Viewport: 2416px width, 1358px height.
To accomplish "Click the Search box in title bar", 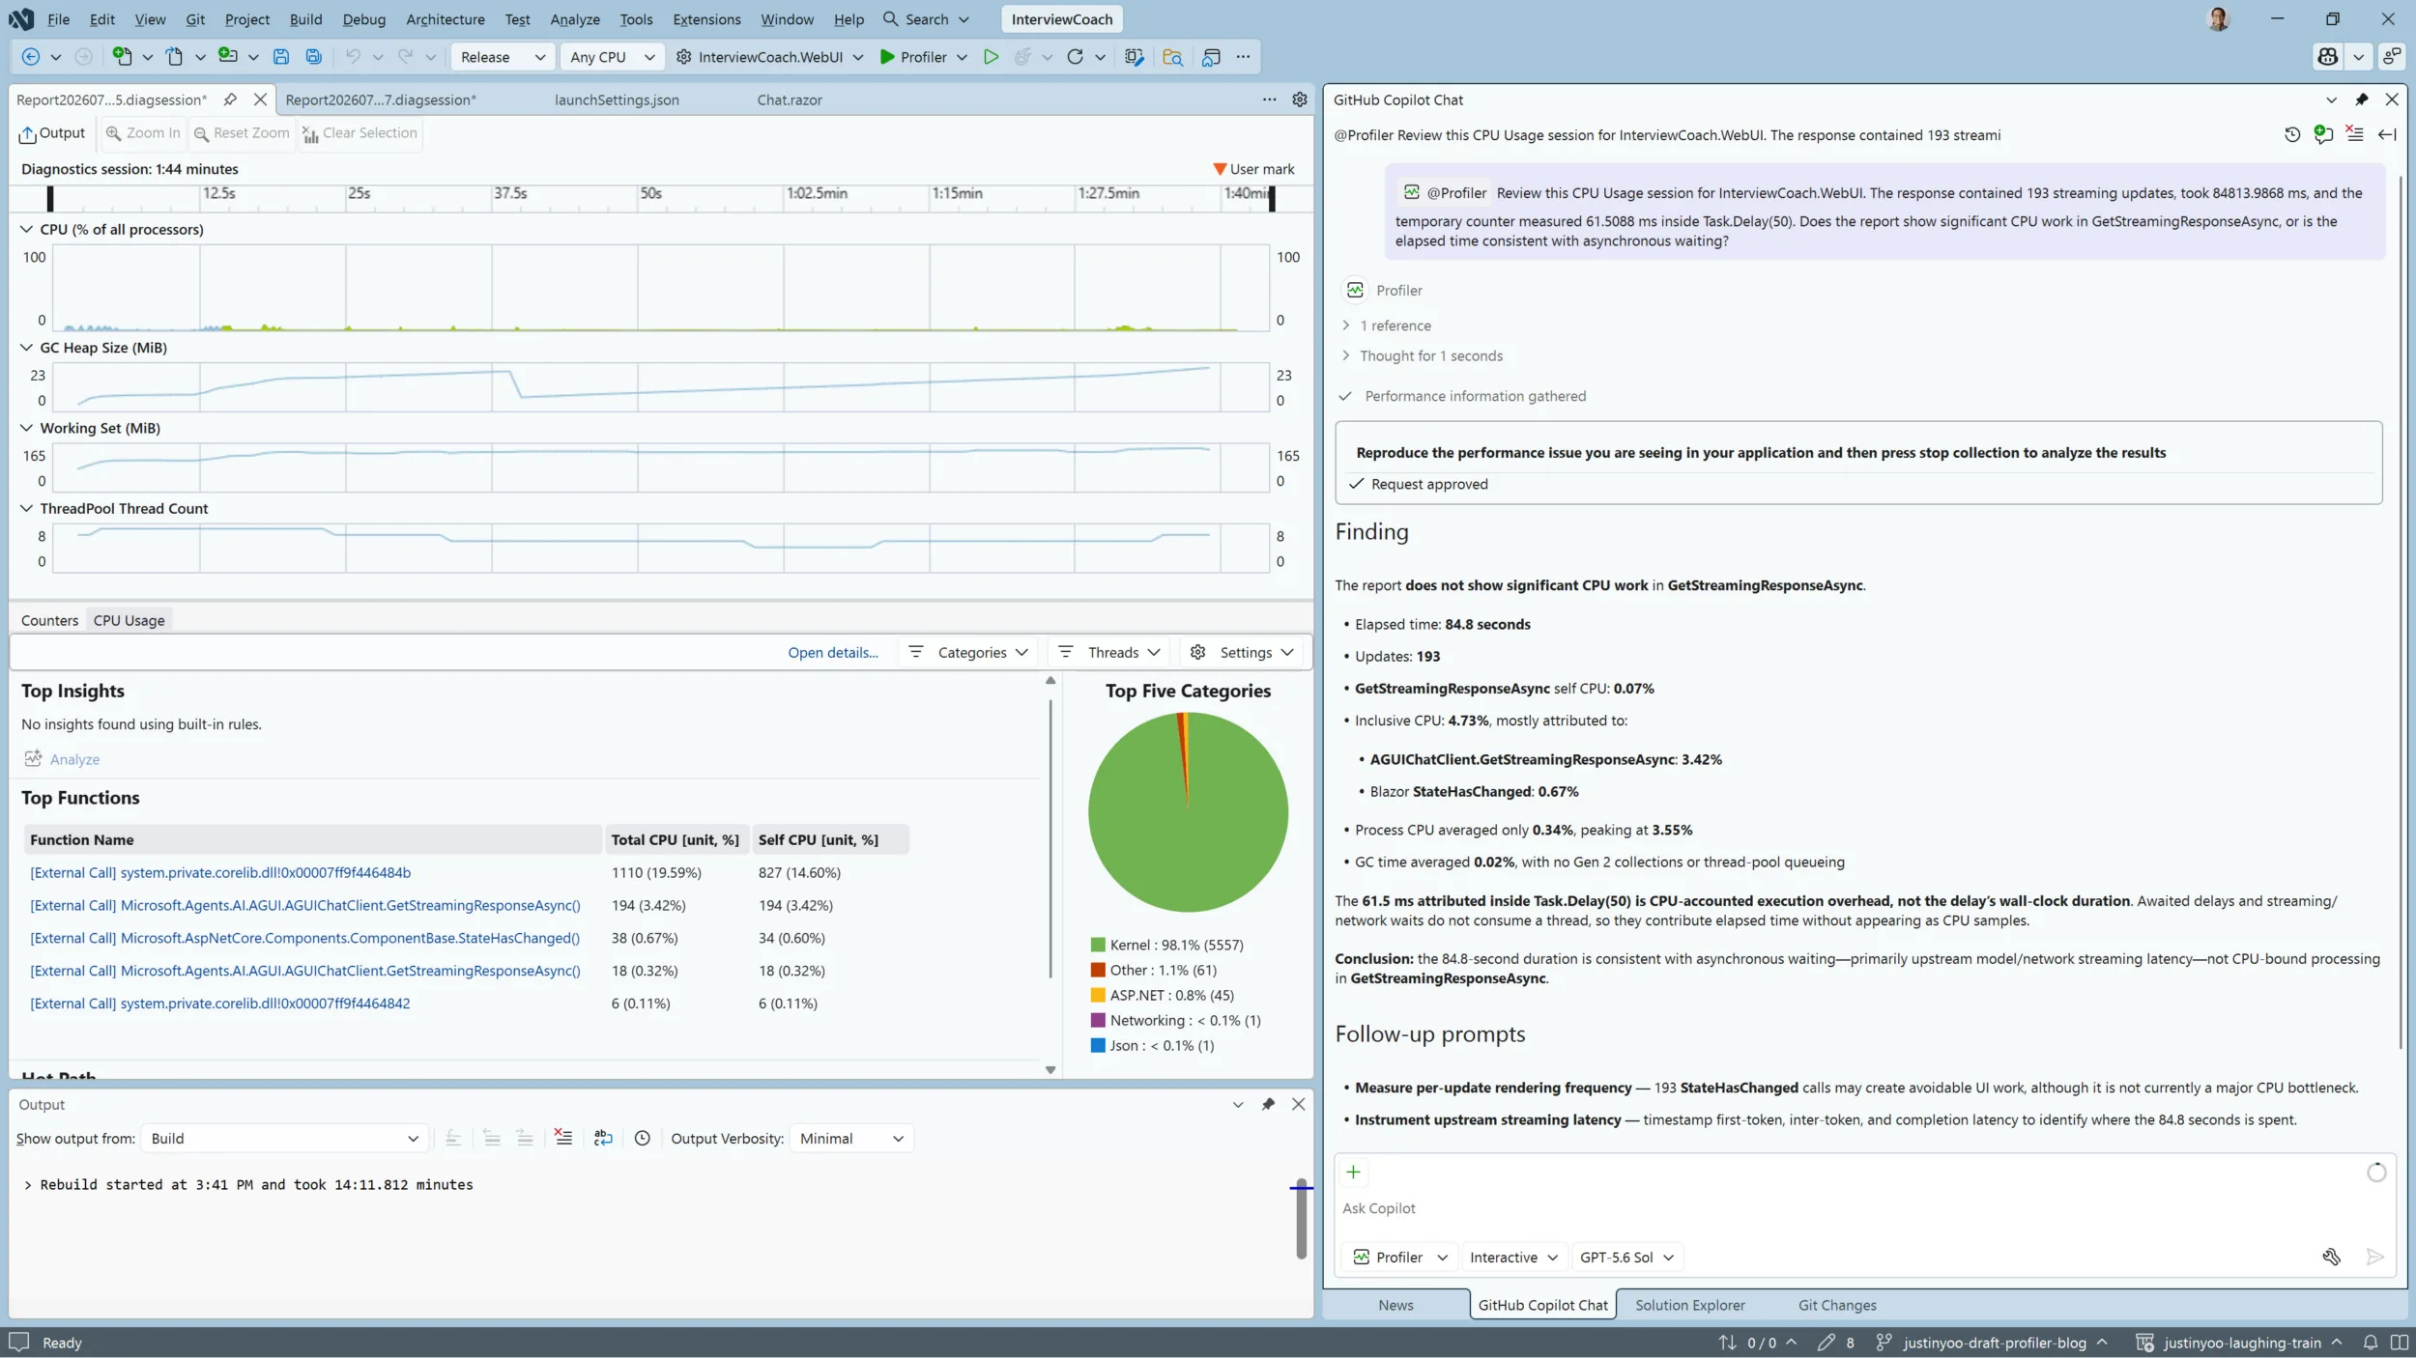I will pos(927,19).
